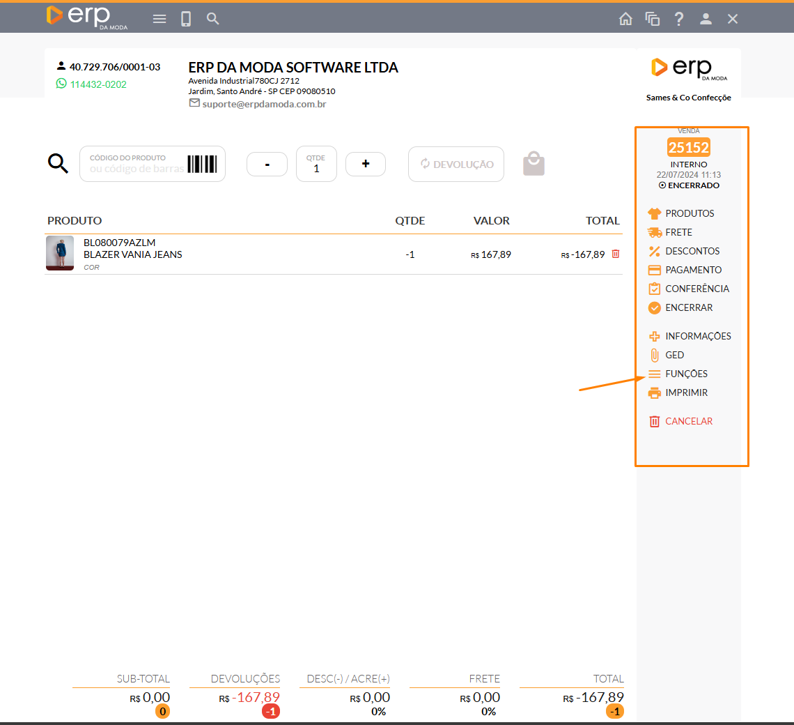This screenshot has height=725, width=794.
Task: Delete Blazer Vania Jeans item with trash icon
Action: point(615,254)
